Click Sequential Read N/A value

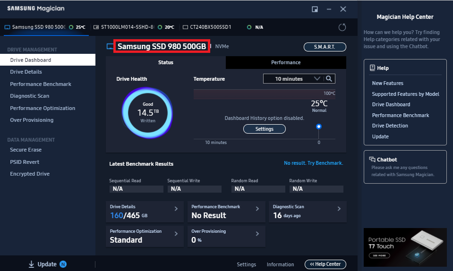tap(136, 189)
